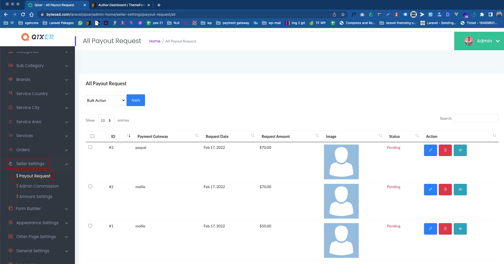Viewport: 504px width, 264px height.
Task: Open Admin Commission in sidebar
Action: (39, 186)
